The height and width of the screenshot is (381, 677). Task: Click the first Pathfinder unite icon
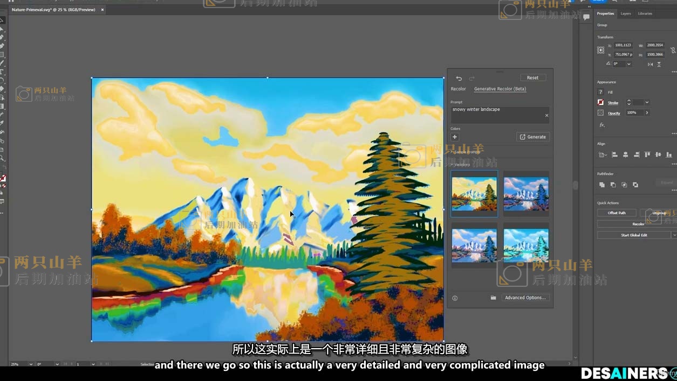click(x=602, y=185)
